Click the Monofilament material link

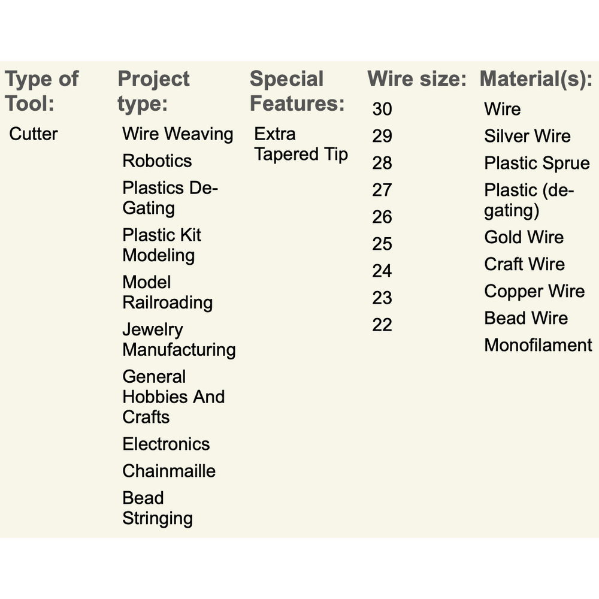[x=538, y=345]
